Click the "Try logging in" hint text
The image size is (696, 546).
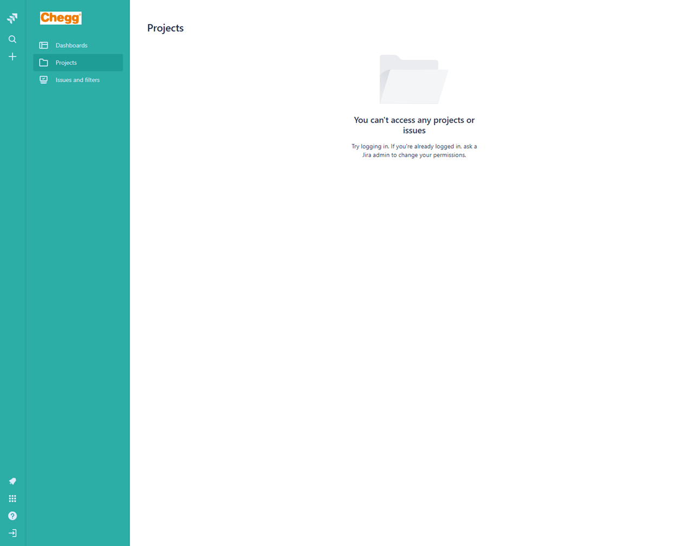tap(414, 151)
